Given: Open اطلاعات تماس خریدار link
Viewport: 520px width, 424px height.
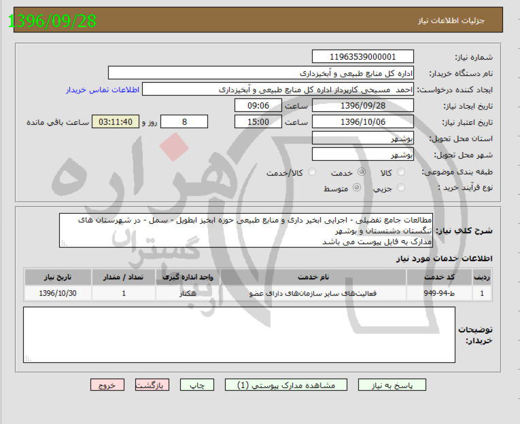Looking at the screenshot, I should click(x=103, y=90).
